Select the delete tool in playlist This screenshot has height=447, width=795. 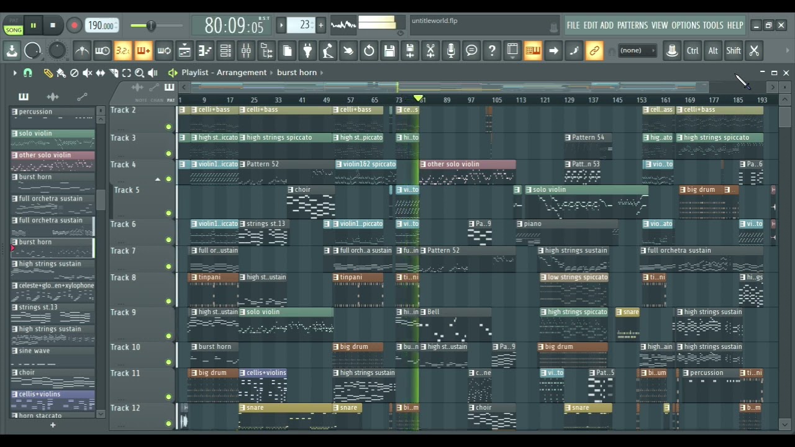point(74,73)
